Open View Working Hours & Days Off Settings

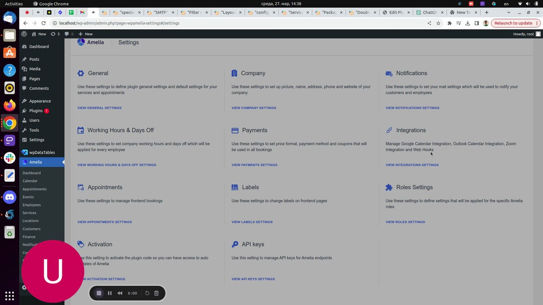(117, 165)
